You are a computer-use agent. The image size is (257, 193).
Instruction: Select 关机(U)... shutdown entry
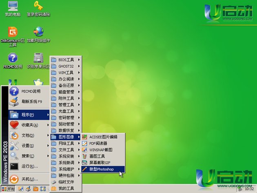click(29, 179)
